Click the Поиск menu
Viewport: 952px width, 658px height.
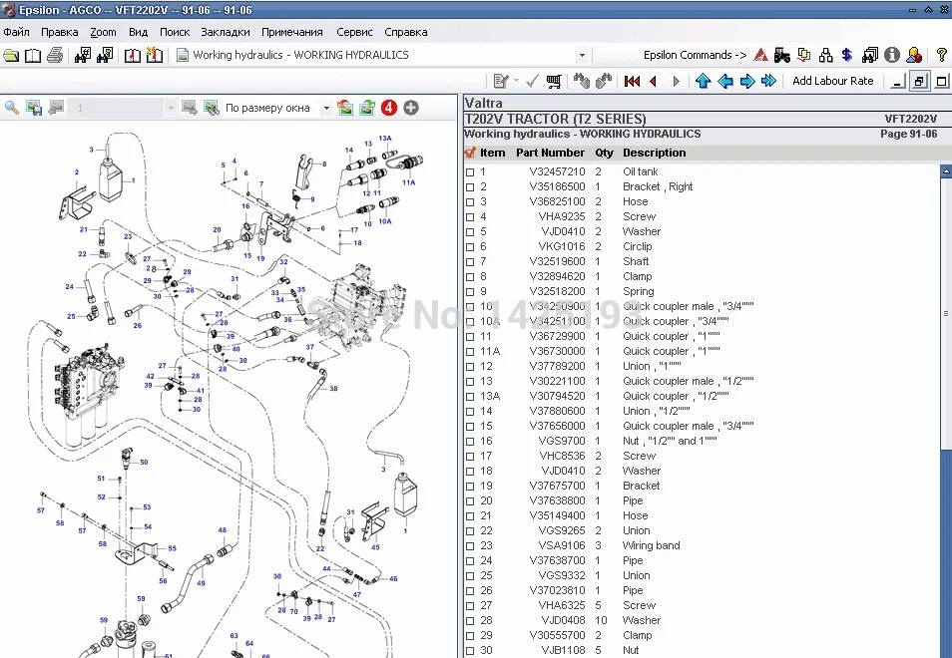[175, 32]
